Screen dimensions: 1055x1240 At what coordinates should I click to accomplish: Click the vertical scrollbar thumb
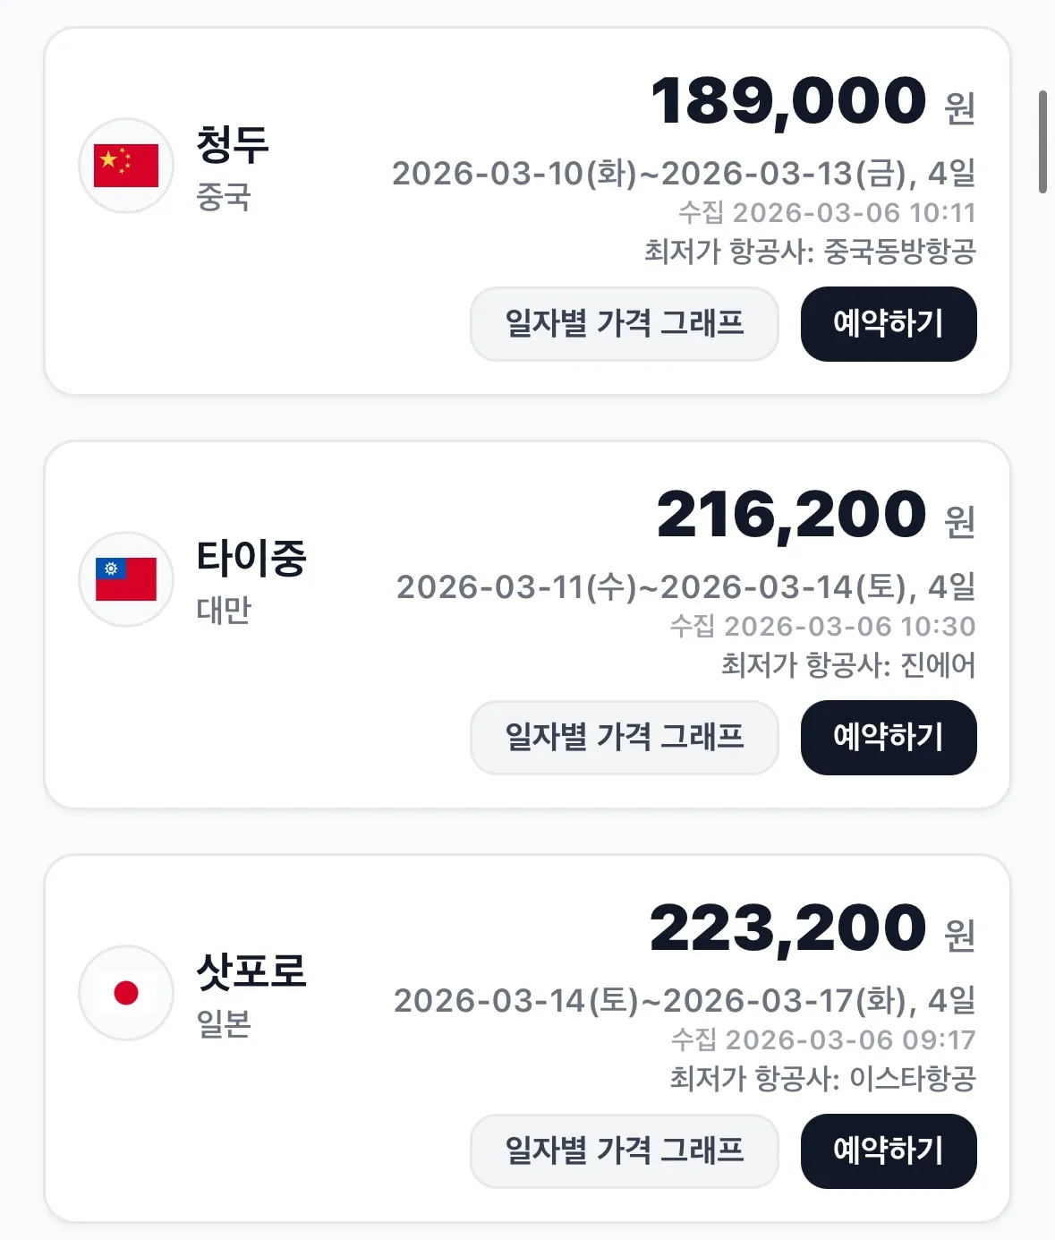pos(1042,141)
